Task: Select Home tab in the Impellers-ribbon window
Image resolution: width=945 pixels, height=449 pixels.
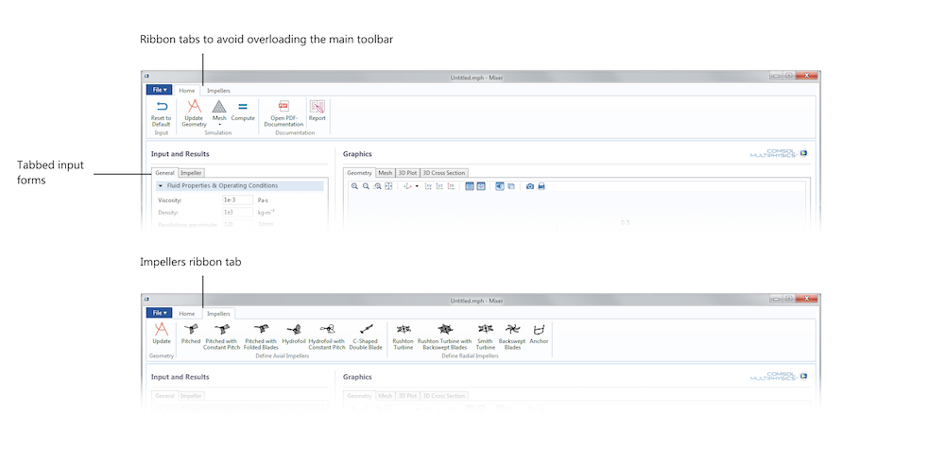Action: pos(187,314)
